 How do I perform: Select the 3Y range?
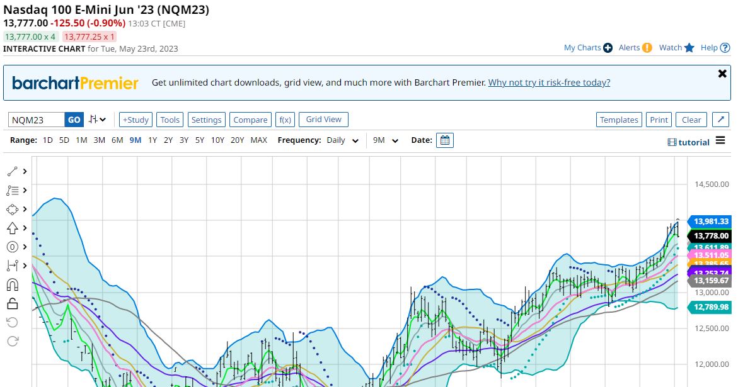pos(183,140)
